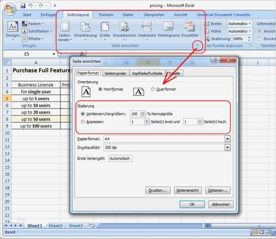This screenshot has width=276, height=239.
Task: Open the Formeln ribbon tab
Action: pos(106,15)
